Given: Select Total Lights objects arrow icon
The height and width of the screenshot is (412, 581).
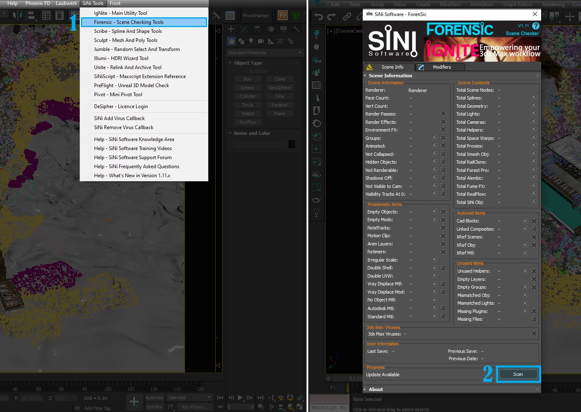Looking at the screenshot, I should click(x=534, y=114).
